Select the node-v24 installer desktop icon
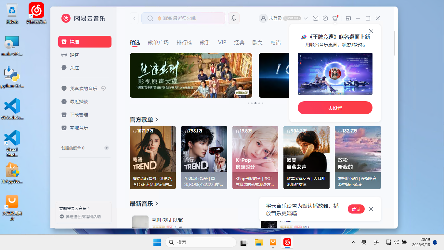This screenshot has width=444, height=250. [x=12, y=46]
